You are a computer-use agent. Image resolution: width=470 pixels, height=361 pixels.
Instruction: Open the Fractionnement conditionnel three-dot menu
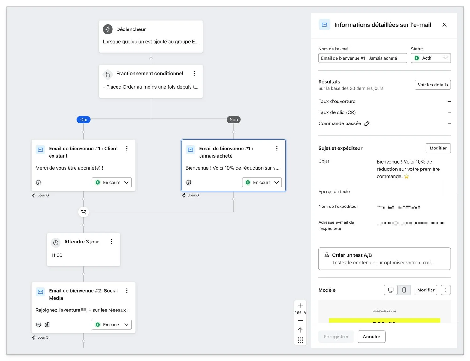(x=194, y=73)
